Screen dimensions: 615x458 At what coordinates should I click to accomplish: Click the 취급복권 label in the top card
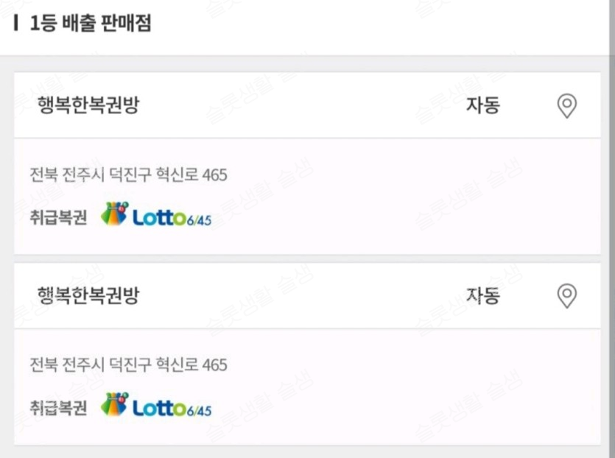(x=58, y=218)
